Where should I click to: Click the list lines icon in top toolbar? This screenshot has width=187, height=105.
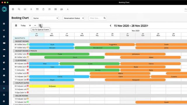(49, 9)
